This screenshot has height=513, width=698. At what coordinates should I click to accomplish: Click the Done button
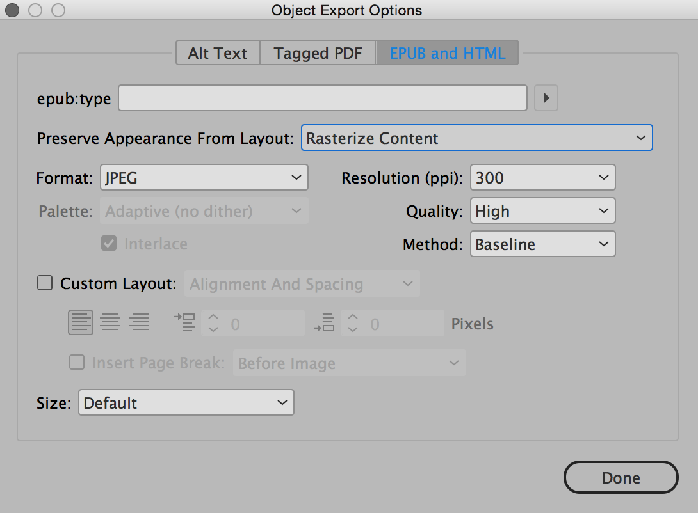click(x=621, y=478)
